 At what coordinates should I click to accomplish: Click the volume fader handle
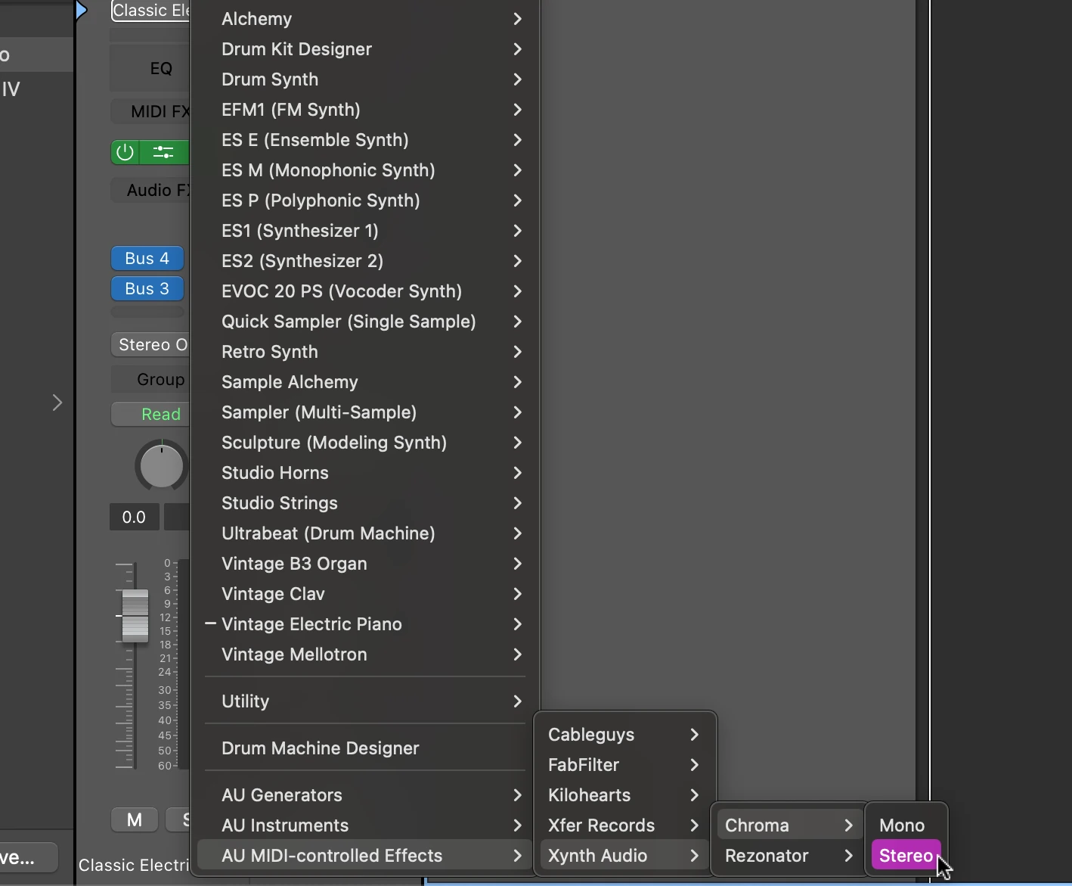coord(135,615)
